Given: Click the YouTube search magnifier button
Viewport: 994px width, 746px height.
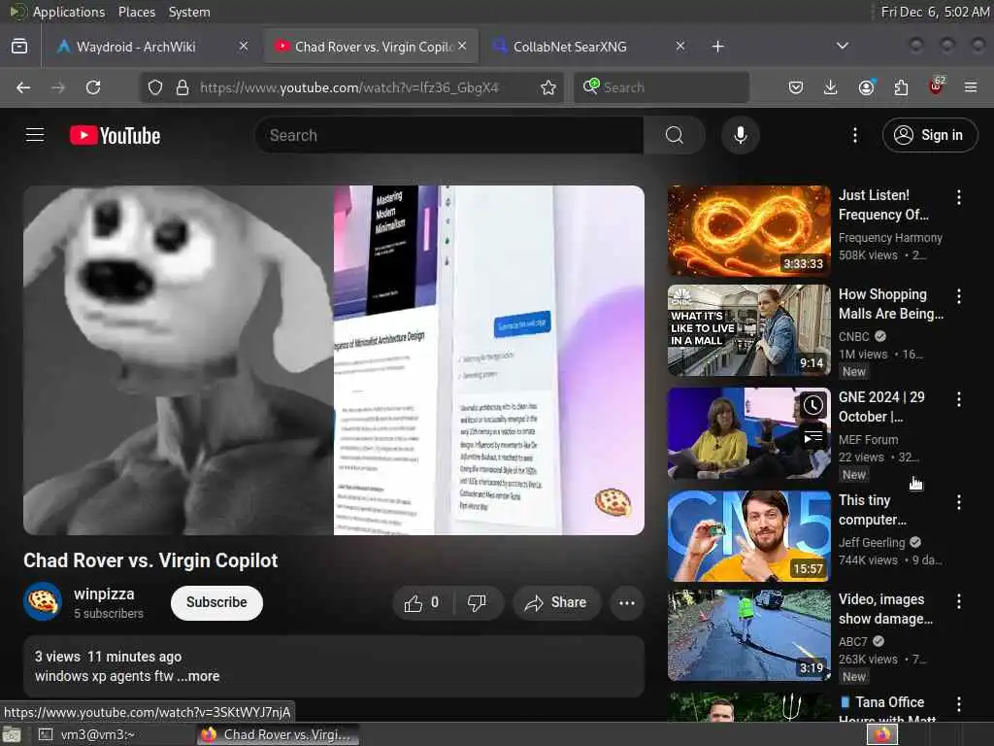Looking at the screenshot, I should click(674, 135).
